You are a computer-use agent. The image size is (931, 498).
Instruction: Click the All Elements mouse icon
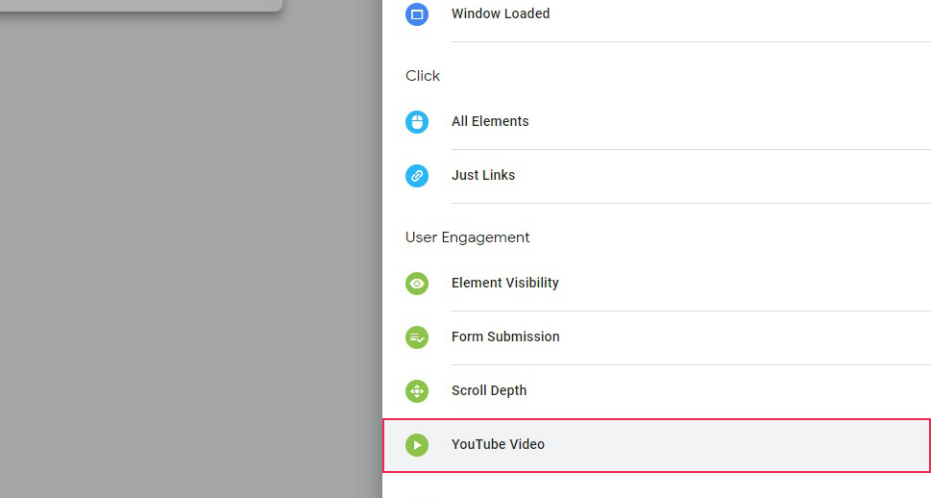(417, 122)
